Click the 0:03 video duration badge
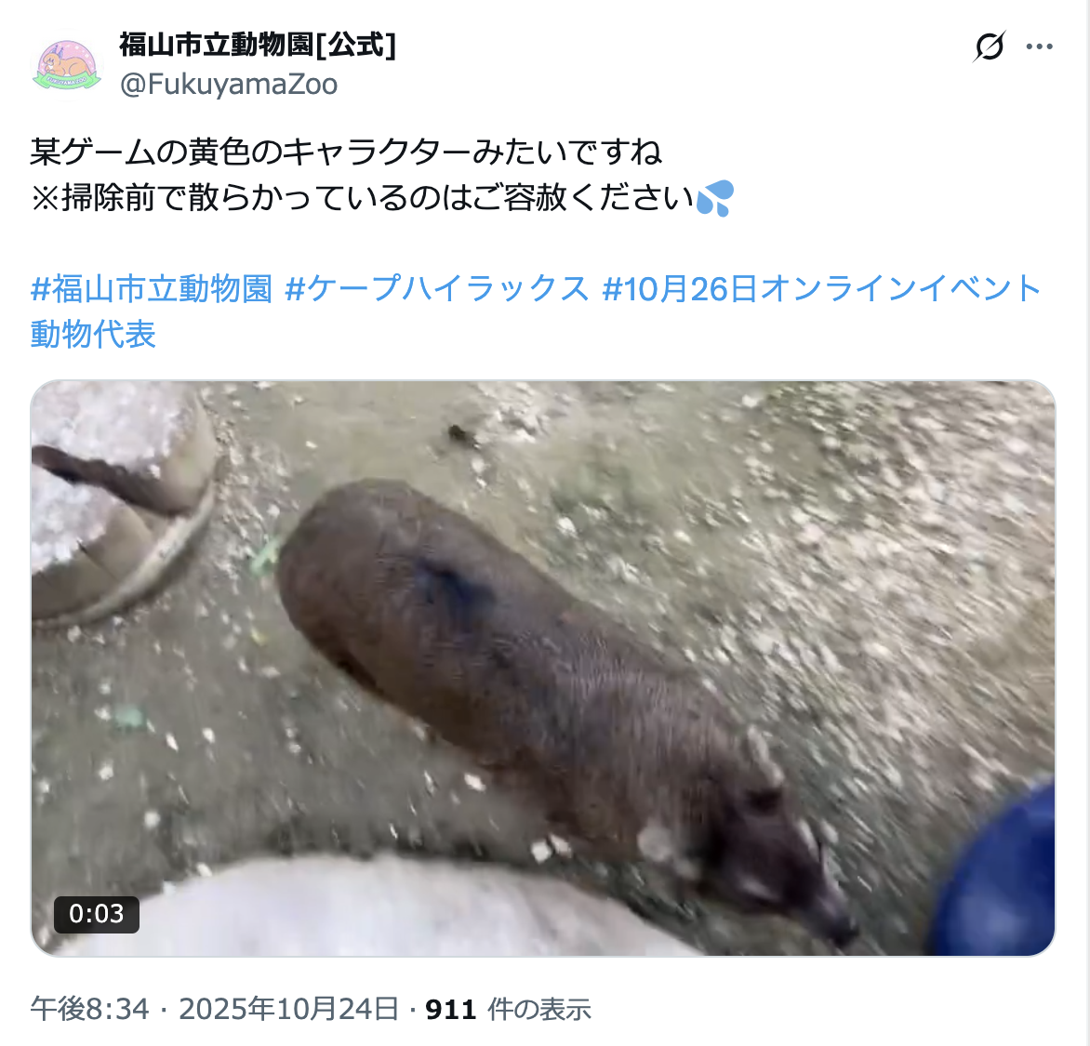This screenshot has width=1090, height=1046. [97, 914]
